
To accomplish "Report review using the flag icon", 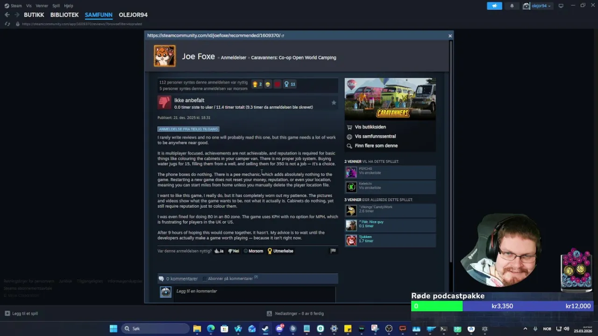I will [333, 251].
